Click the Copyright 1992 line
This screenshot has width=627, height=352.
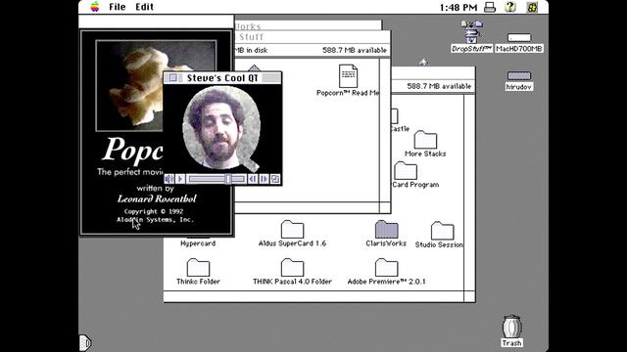tap(154, 211)
